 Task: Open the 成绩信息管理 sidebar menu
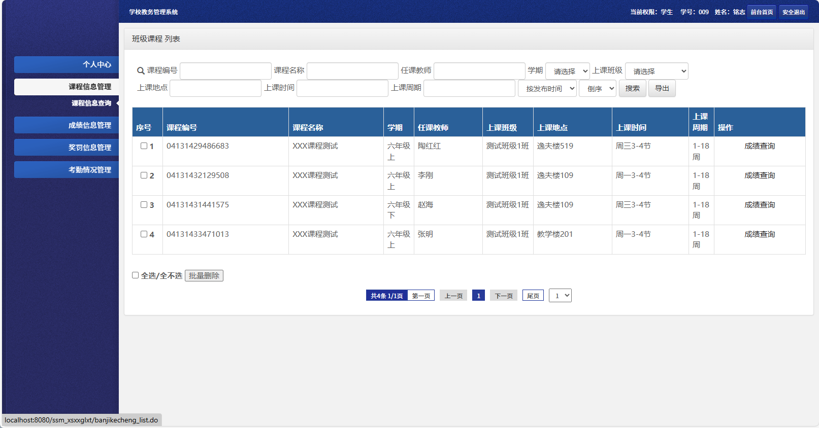click(x=67, y=125)
